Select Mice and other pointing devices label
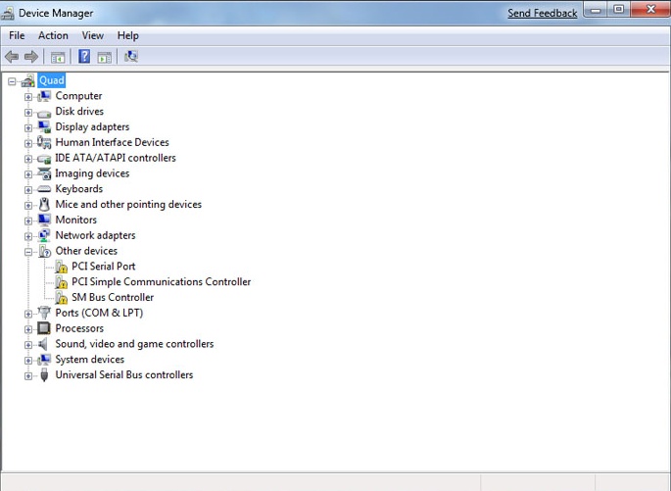Screen dimensions: 671x491 (x=128, y=204)
